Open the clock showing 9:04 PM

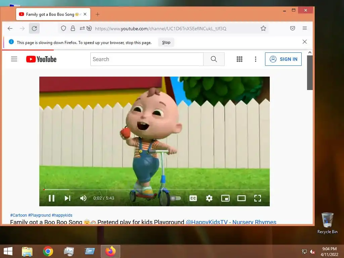tap(329, 251)
